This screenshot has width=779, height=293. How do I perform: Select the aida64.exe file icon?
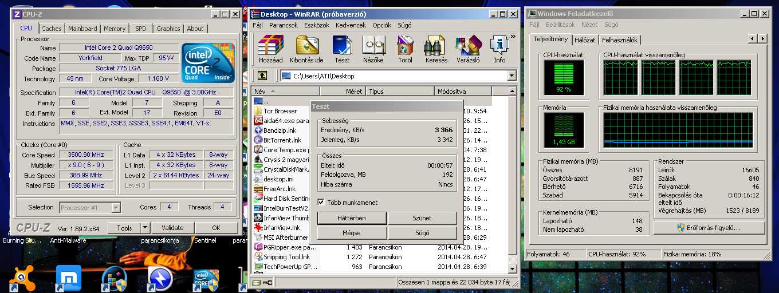(x=258, y=121)
